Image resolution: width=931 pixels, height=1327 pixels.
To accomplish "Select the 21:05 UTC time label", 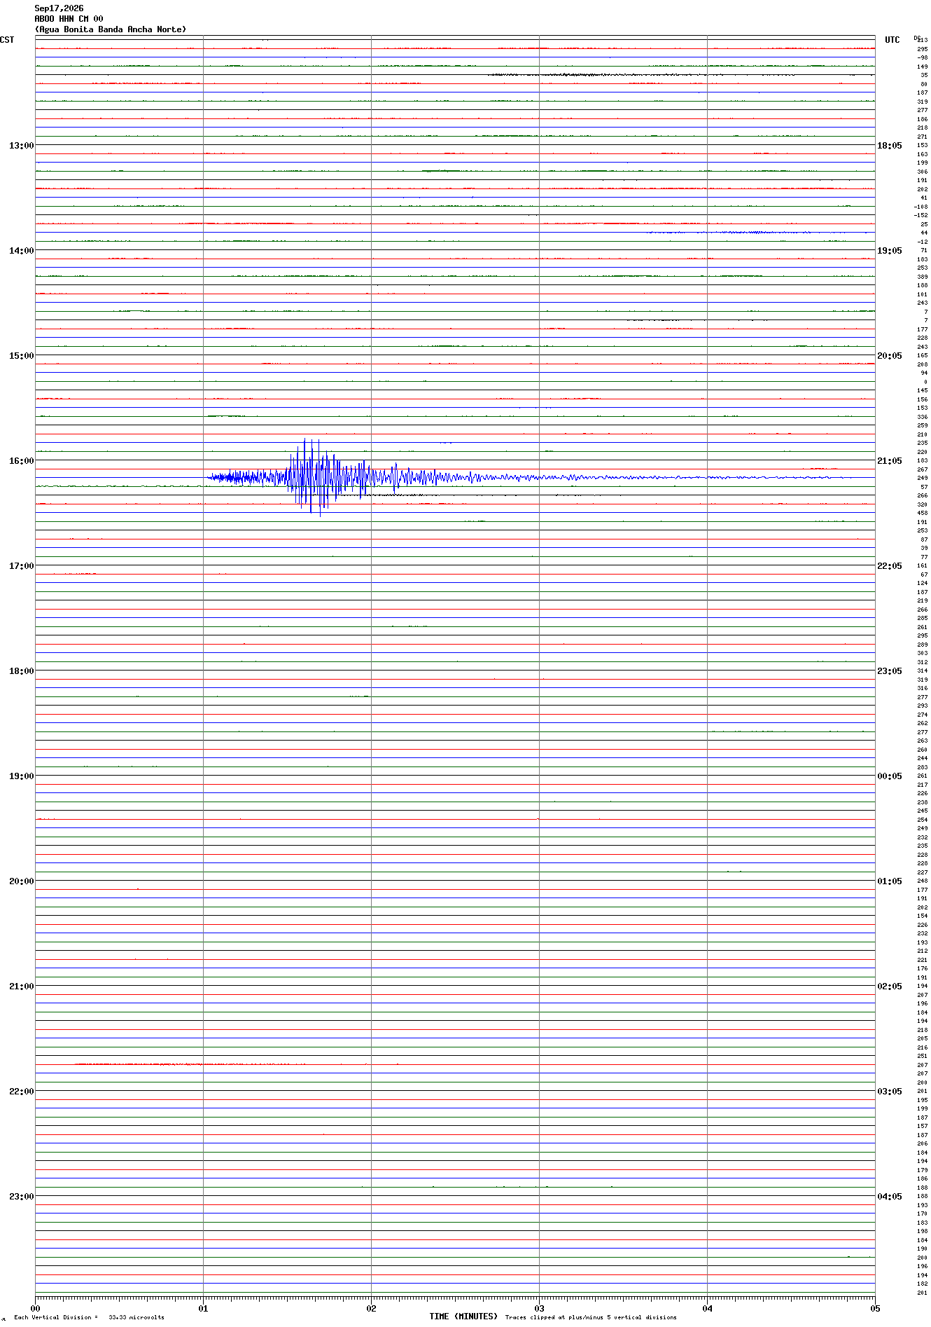I will coord(890,461).
